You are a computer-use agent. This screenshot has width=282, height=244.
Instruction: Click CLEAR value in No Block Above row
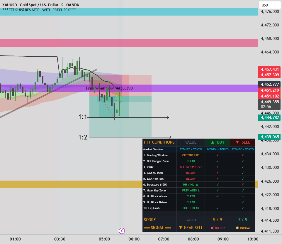[x=191, y=196]
